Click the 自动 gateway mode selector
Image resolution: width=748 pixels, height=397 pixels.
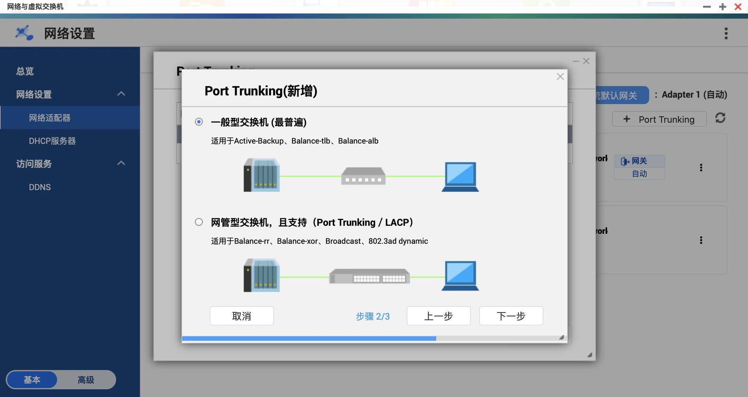pos(640,174)
